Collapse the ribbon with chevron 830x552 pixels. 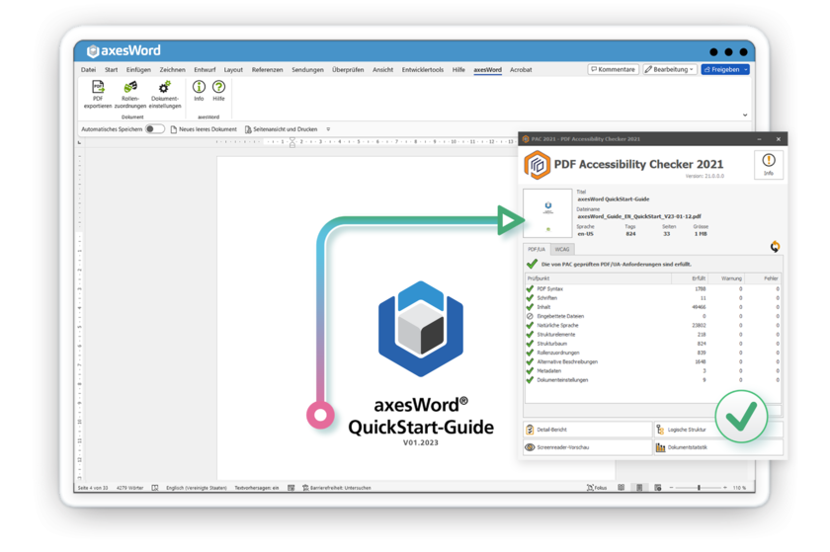tap(745, 115)
